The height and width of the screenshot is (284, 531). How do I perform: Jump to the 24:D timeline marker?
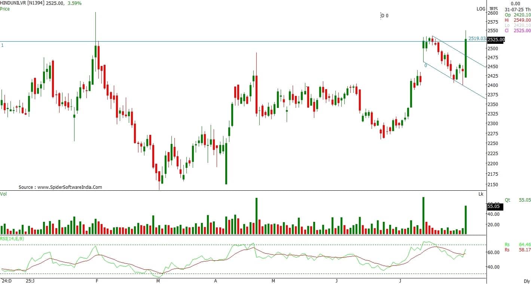[x=6, y=280]
